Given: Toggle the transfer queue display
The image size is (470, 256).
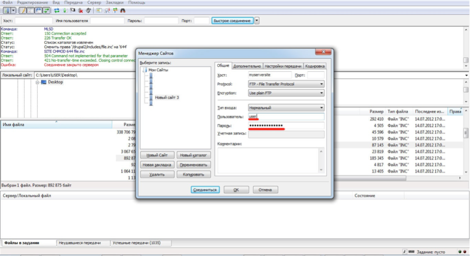Looking at the screenshot, I should point(47,10).
